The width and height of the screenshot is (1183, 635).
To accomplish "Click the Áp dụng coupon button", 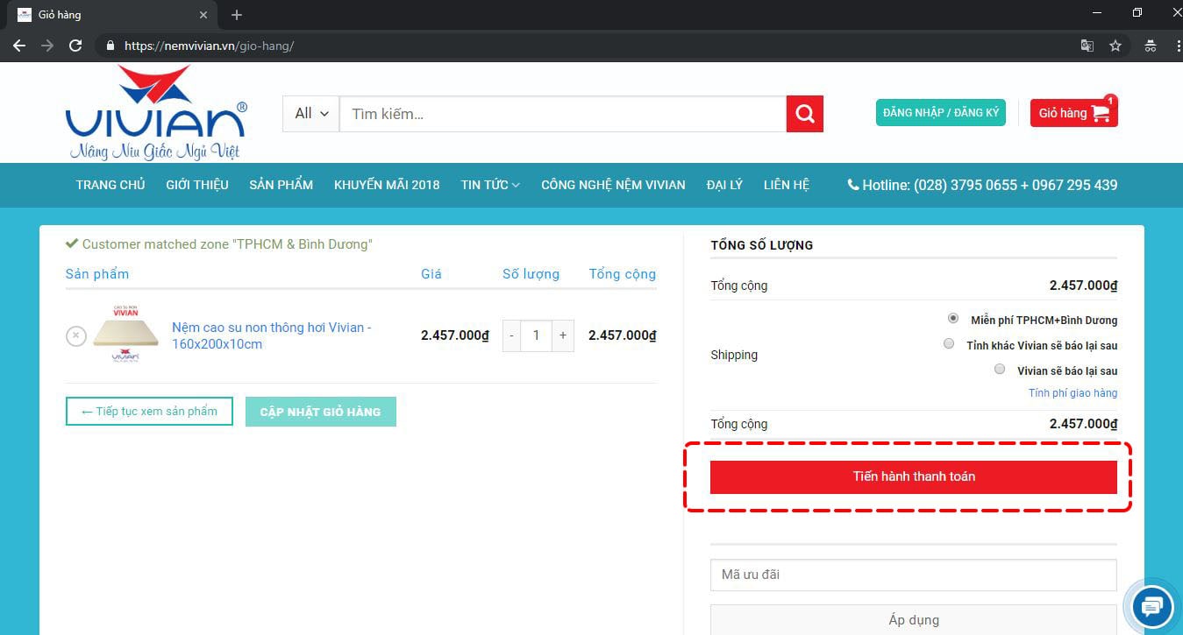I will (x=914, y=620).
